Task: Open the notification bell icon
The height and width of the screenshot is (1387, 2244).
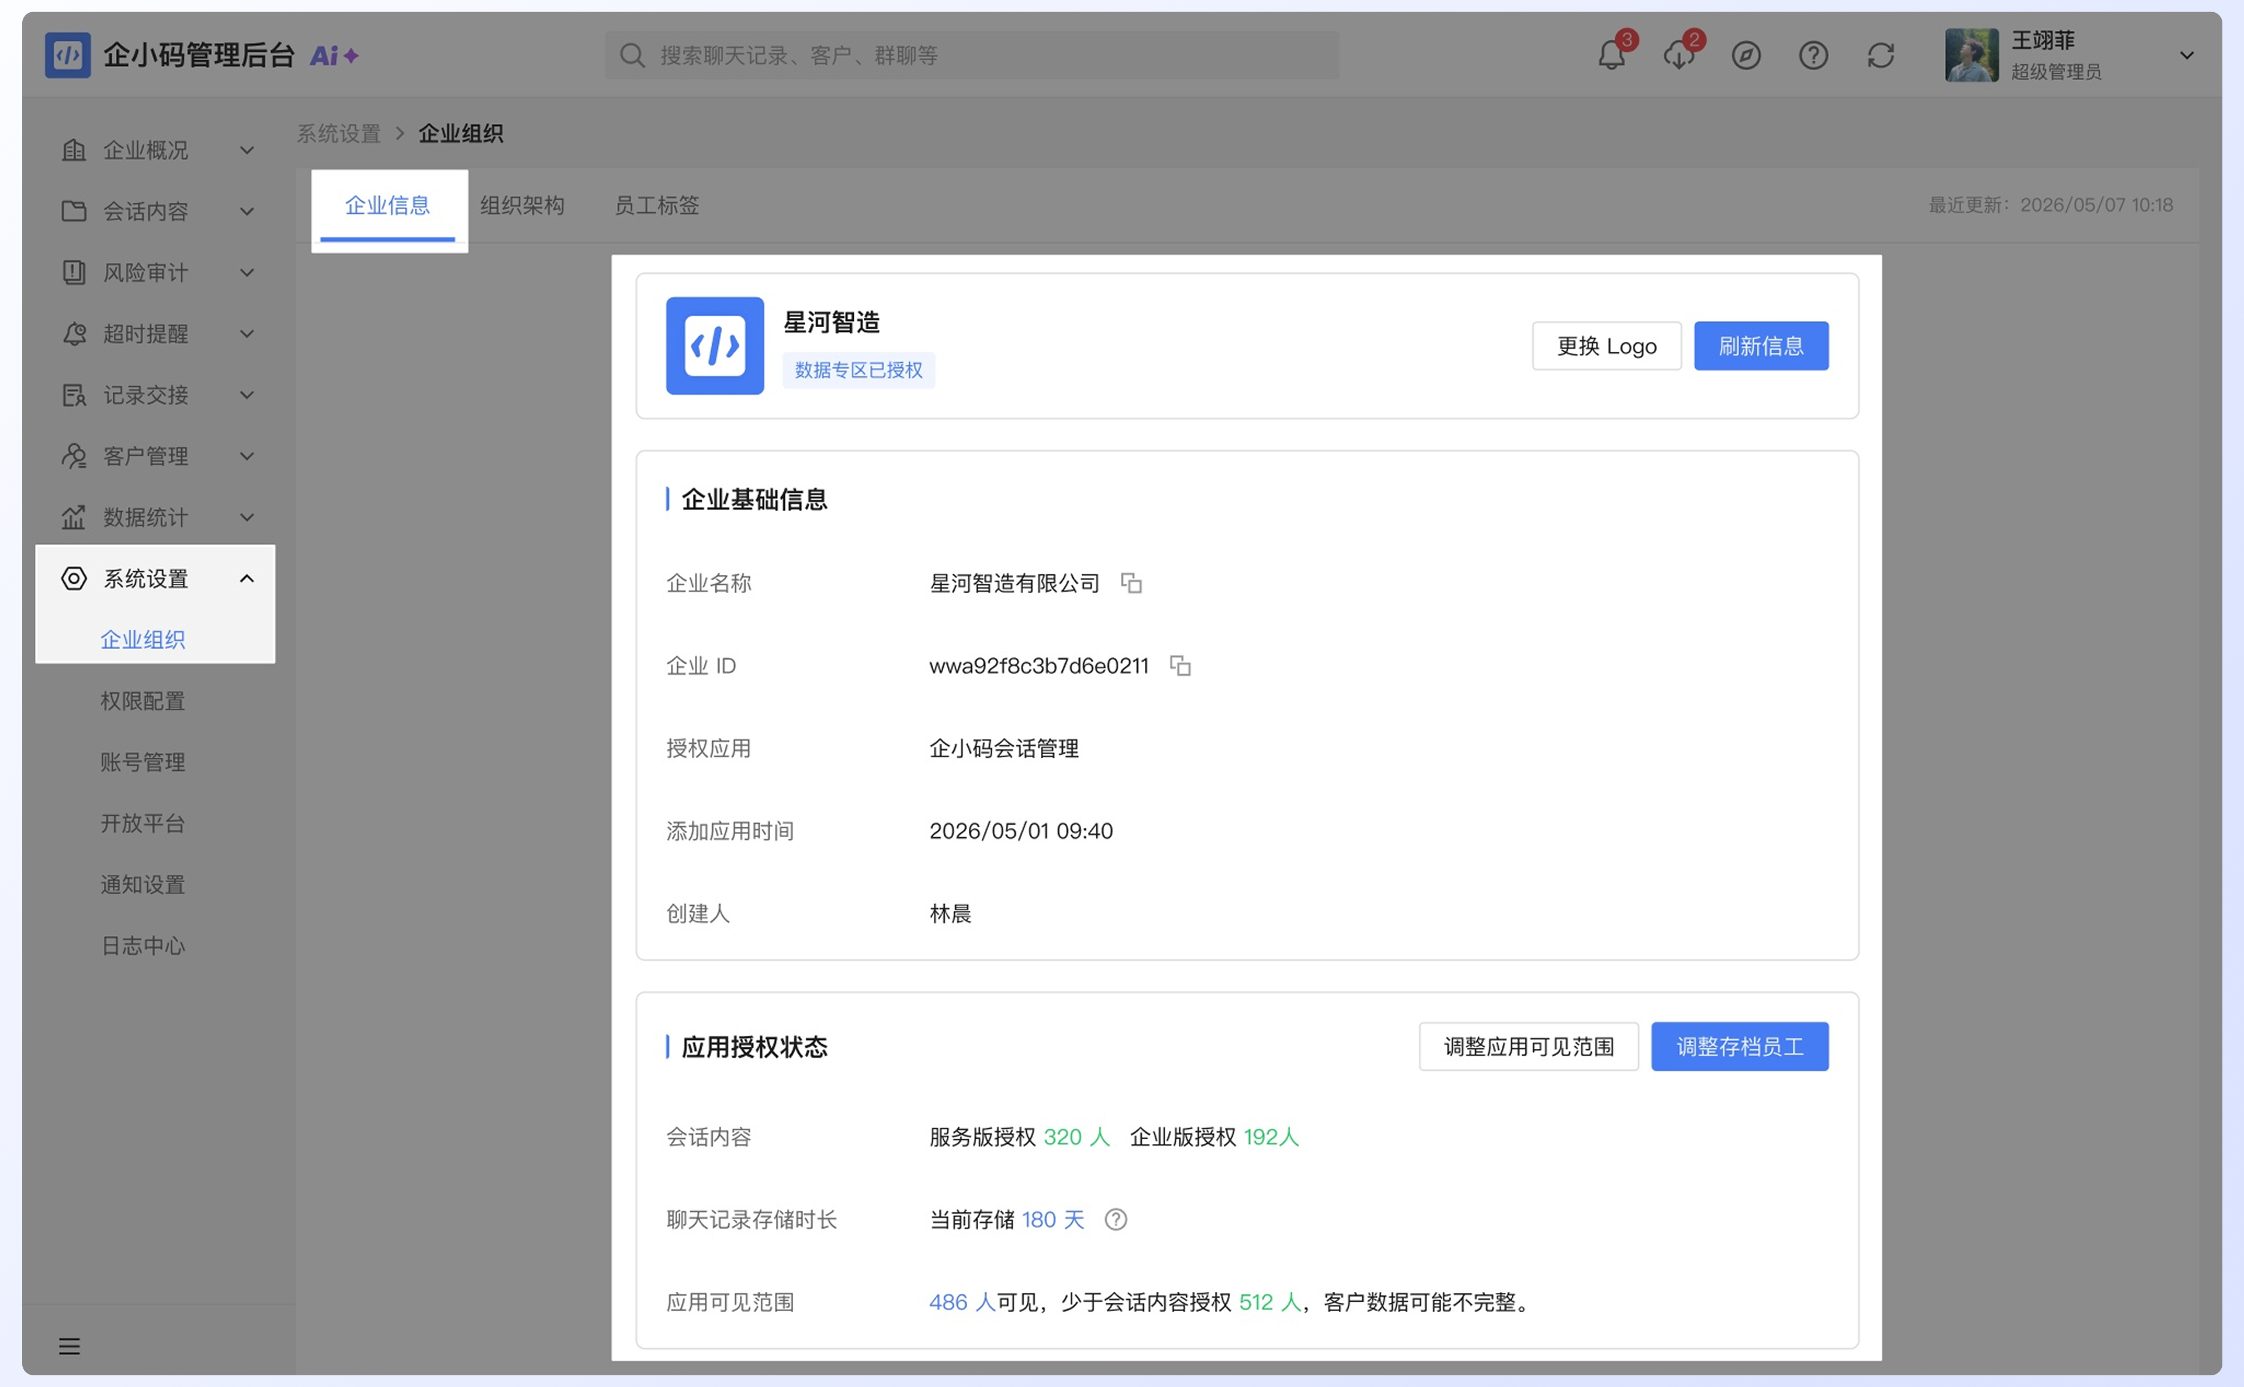Action: click(x=1611, y=55)
